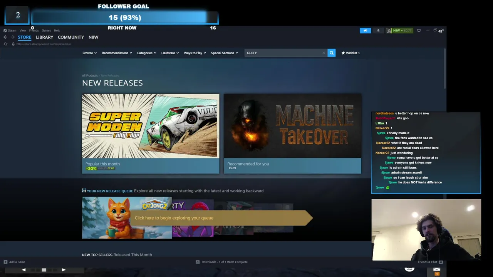Click the play arrow in overlay player
The image size is (493, 277).
pos(64,270)
